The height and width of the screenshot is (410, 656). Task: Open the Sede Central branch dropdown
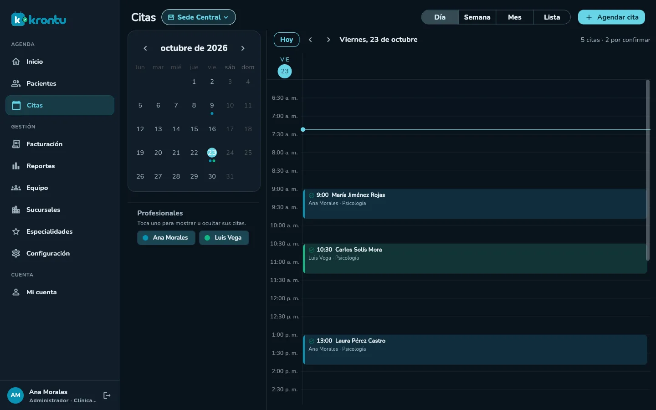pos(199,17)
